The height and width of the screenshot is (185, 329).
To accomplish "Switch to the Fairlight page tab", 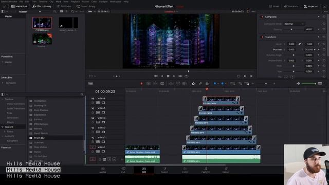I will click(x=206, y=170).
